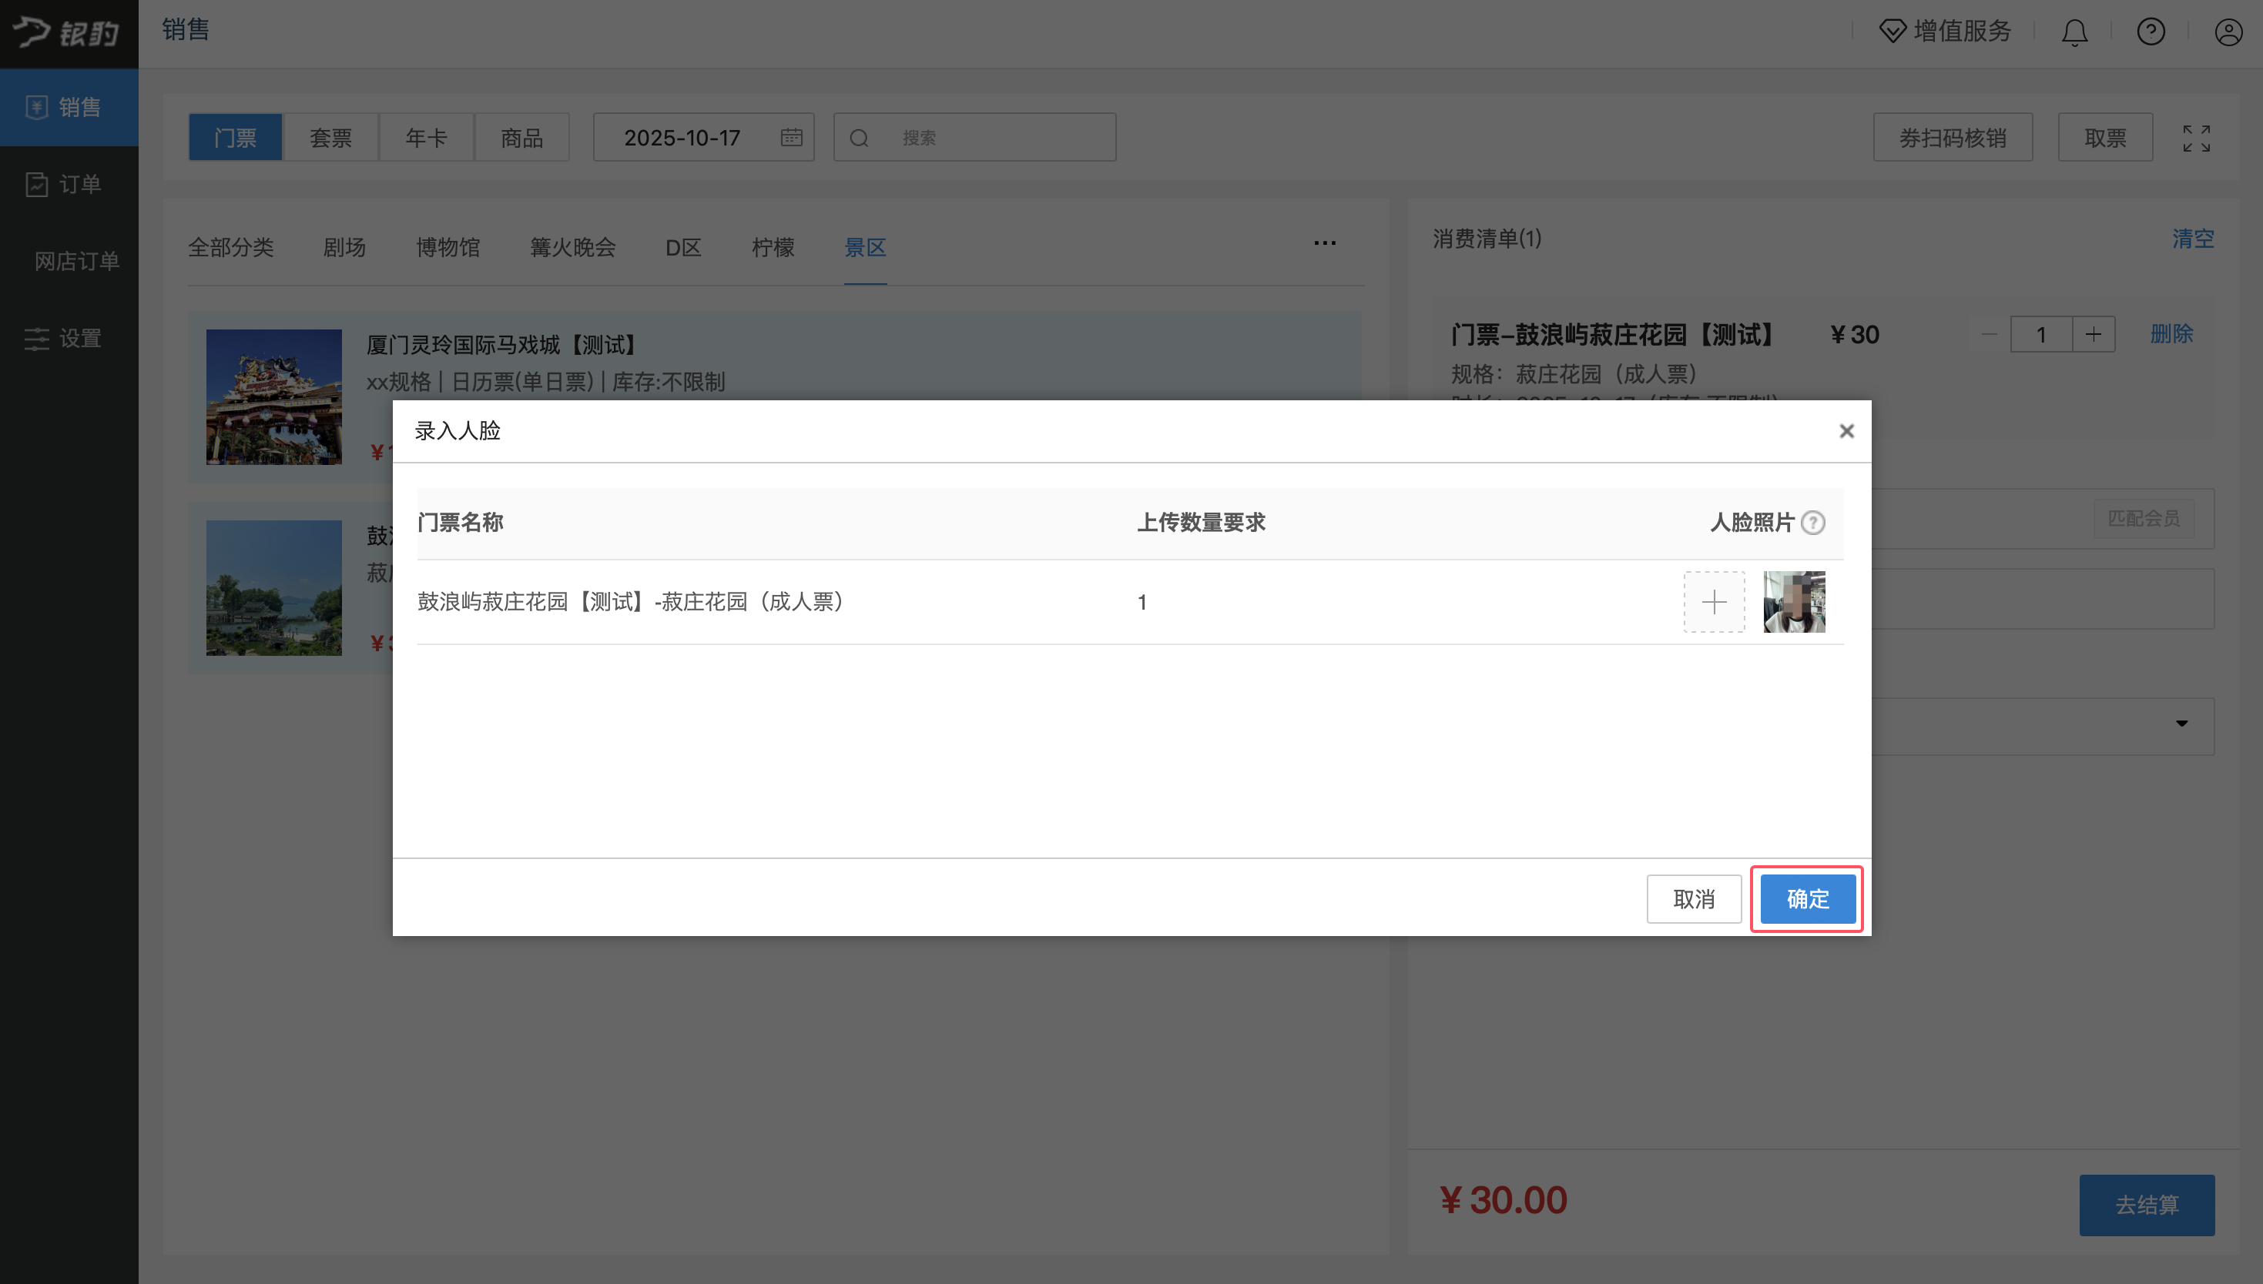Screen dimensions: 2263x1284
Task: Increase ticket quantity with plus stepper
Action: click(2093, 335)
